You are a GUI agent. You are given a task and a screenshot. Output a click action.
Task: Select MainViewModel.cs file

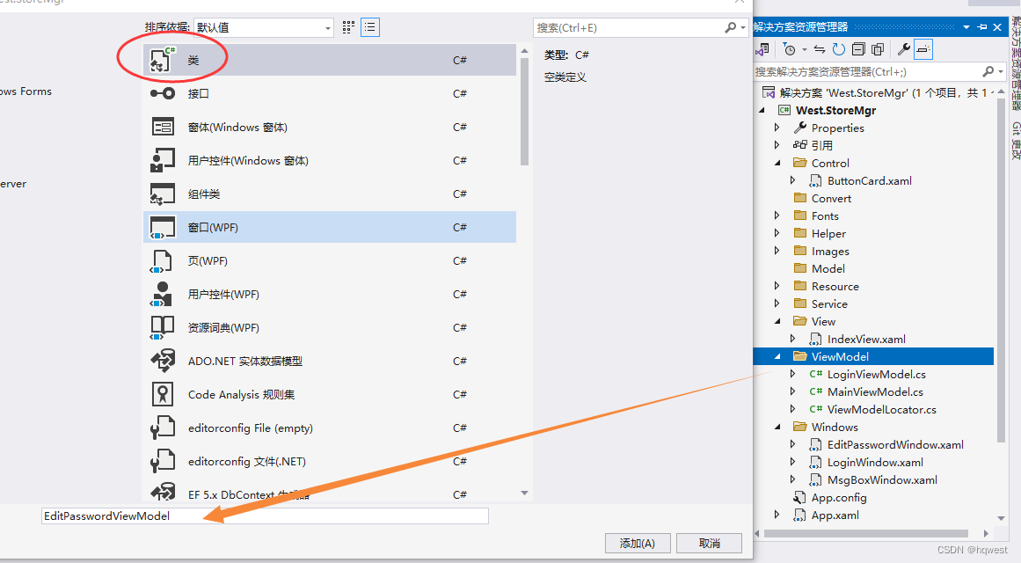874,391
